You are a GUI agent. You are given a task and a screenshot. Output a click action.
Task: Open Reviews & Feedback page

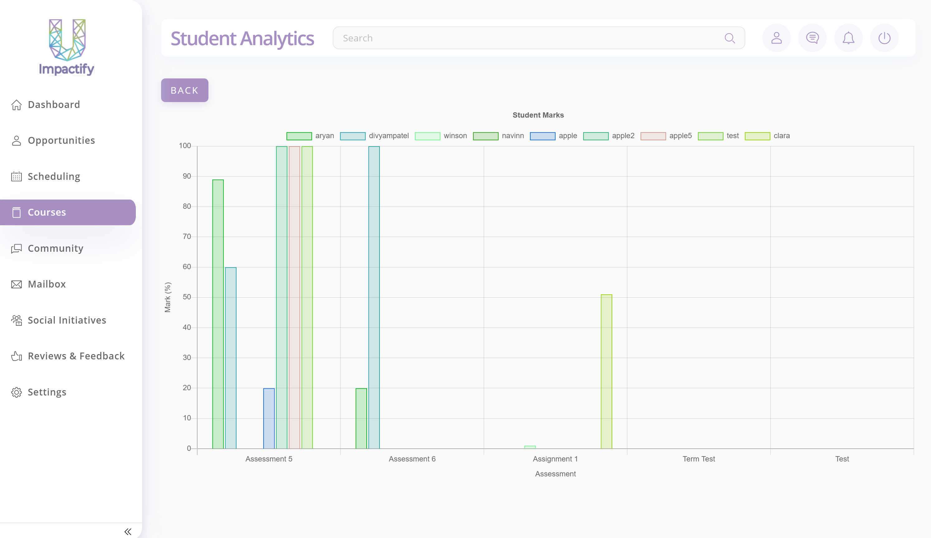tap(76, 356)
